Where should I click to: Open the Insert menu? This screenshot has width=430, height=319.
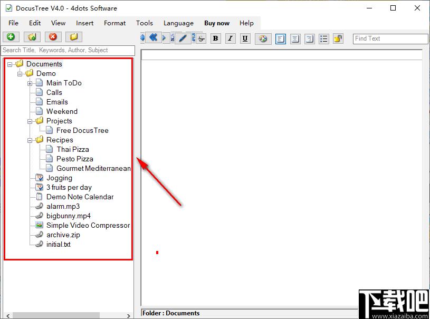click(85, 23)
